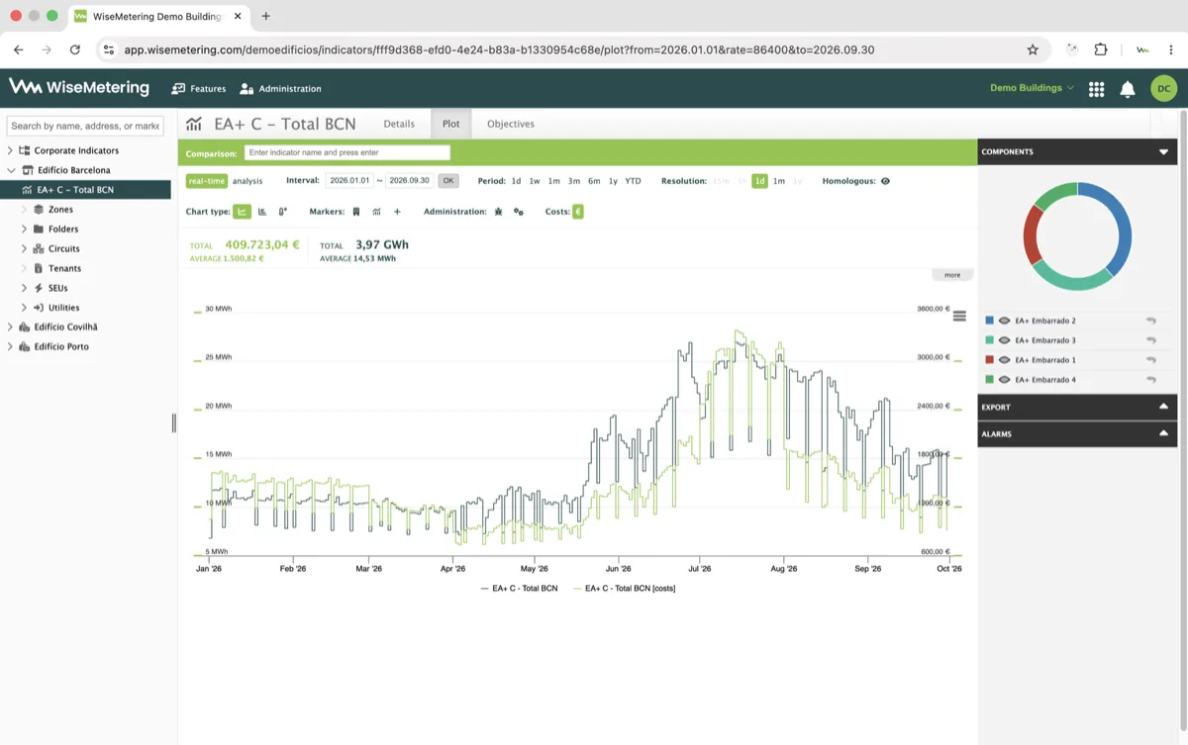Image resolution: width=1188 pixels, height=745 pixels.
Task: Switch to the Details tab
Action: pos(399,124)
